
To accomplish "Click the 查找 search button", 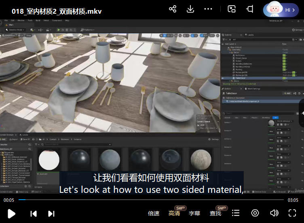I will 215,213.
